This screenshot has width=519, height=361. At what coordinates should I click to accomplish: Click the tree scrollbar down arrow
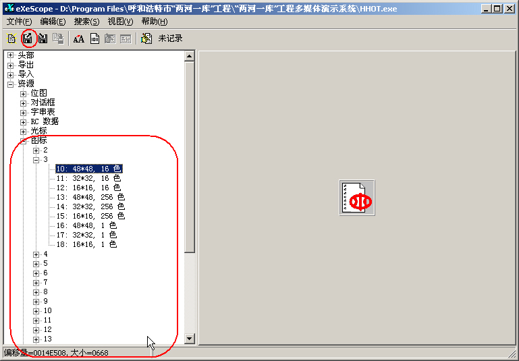190,339
